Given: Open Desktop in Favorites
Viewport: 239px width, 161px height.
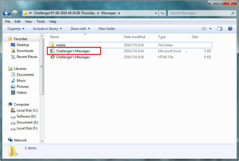Looking at the screenshot, I should (x=23, y=45).
